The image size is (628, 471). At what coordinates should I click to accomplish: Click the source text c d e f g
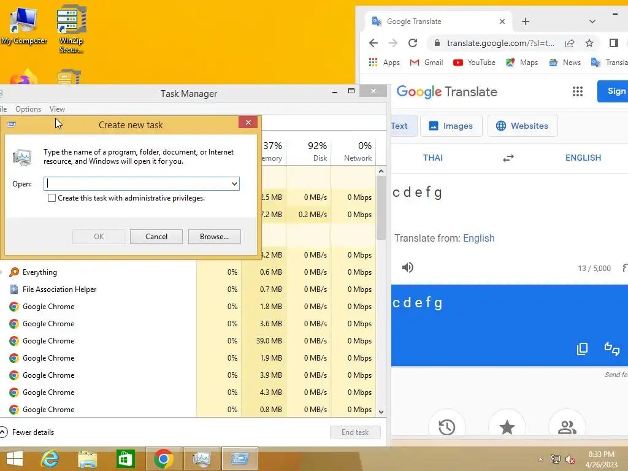[417, 193]
